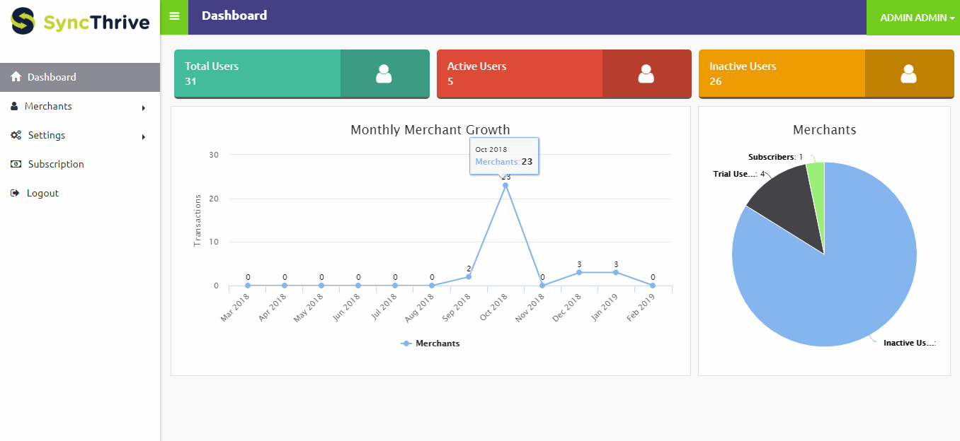
Task: Open the Total Users card
Action: 212,66
